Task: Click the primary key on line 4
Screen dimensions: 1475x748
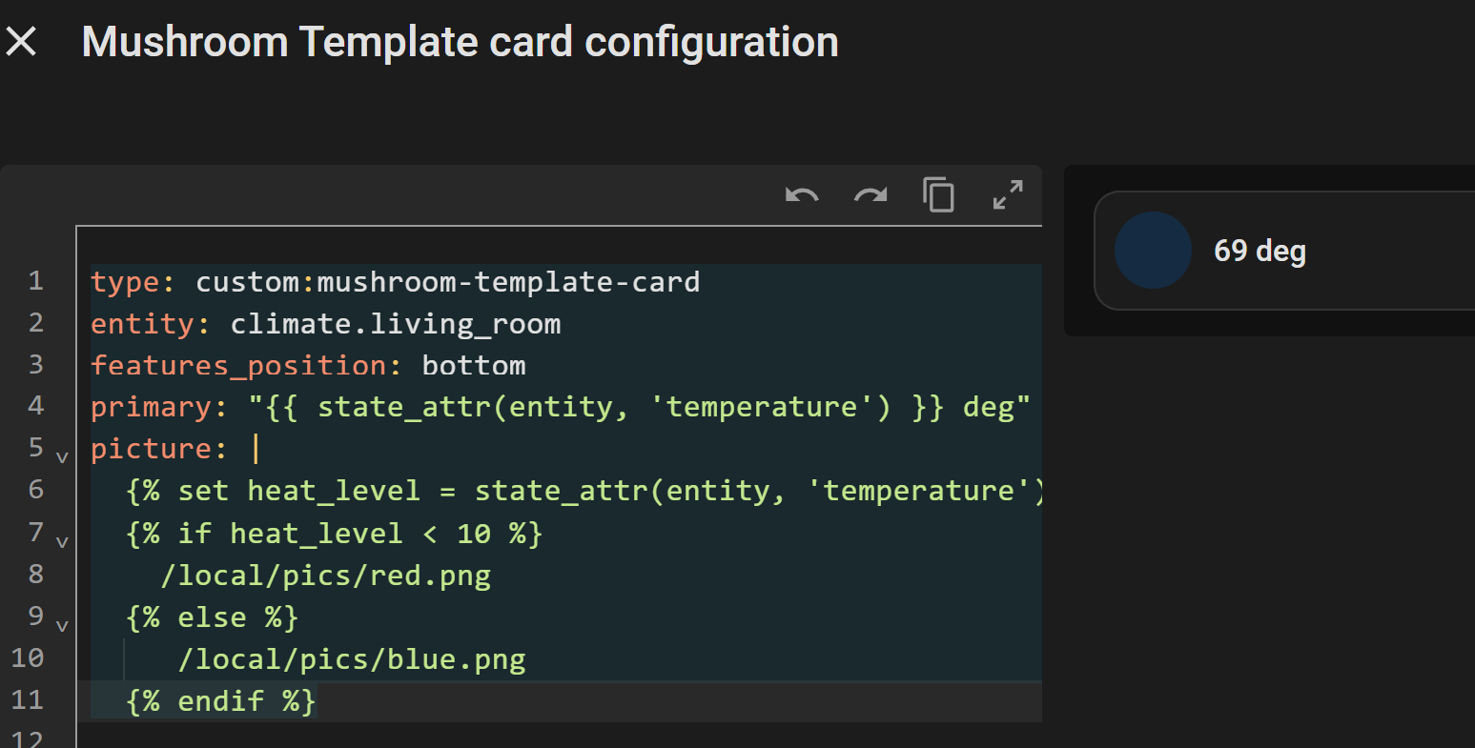Action: (x=152, y=408)
